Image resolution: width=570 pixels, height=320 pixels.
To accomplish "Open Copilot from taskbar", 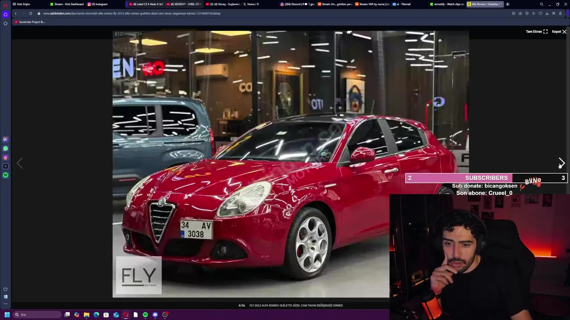I will [x=77, y=315].
